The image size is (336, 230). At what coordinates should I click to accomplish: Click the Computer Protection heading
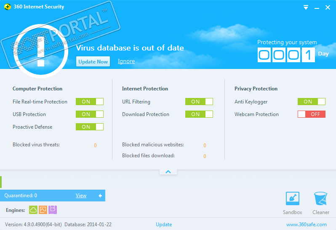37,89
